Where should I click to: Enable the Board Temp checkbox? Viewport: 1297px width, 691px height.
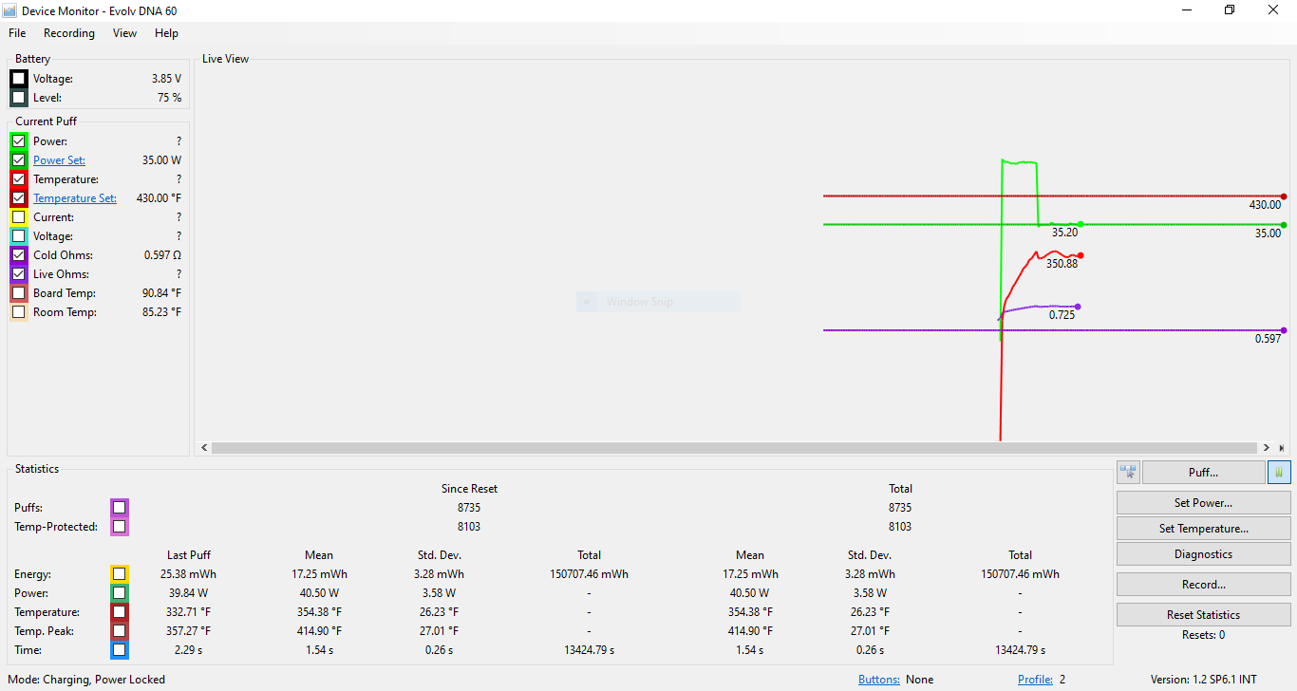point(19,293)
